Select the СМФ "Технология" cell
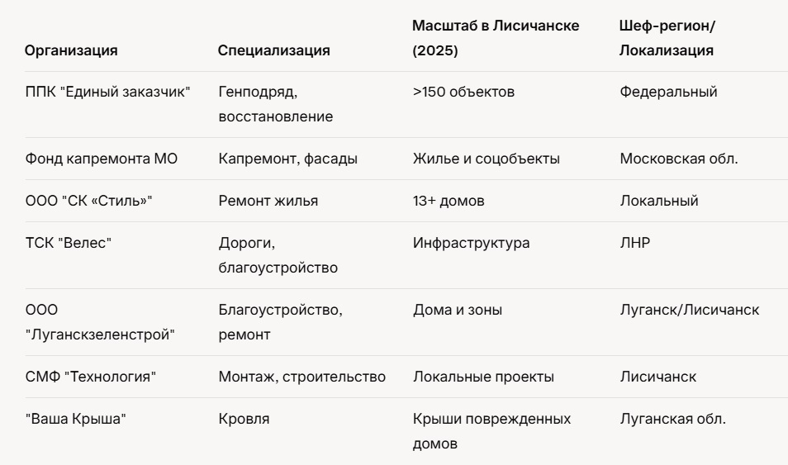This screenshot has width=788, height=465. coord(91,377)
